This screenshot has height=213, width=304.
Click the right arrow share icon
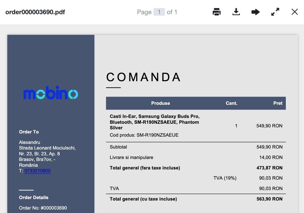coord(255,12)
